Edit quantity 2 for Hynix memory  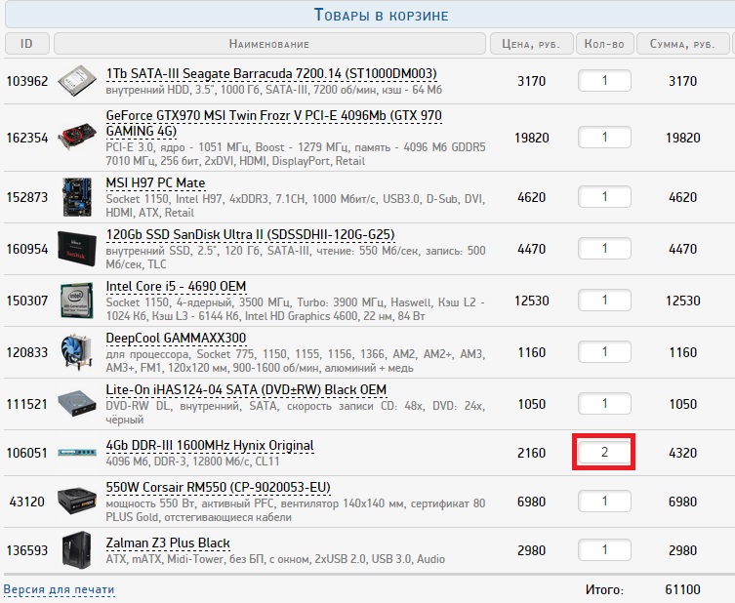tap(604, 452)
